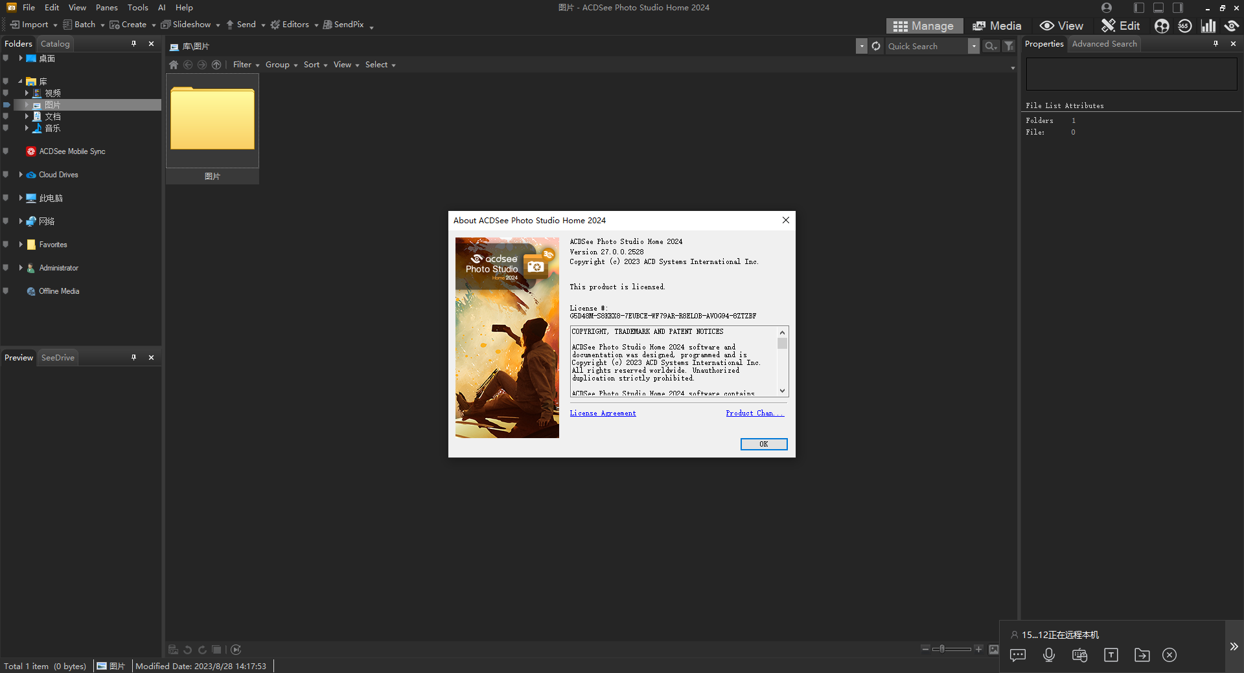The width and height of the screenshot is (1244, 673).
Task: Toggle the right panel layout button
Action: click(1178, 8)
